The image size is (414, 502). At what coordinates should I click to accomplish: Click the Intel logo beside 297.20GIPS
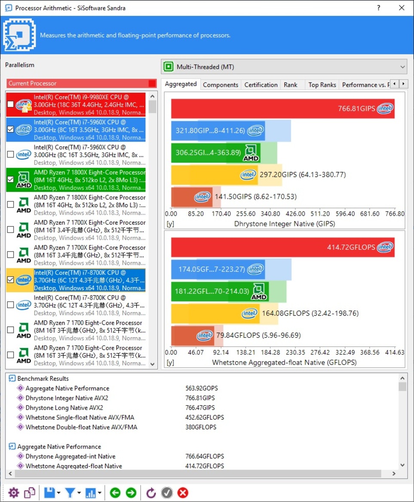pyautogui.click(x=248, y=174)
